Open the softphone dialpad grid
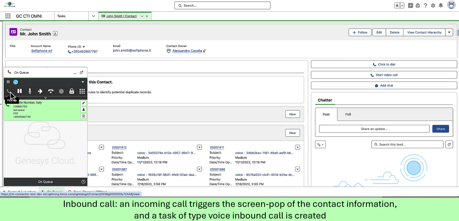This screenshot has width=459, height=221. click(82, 91)
